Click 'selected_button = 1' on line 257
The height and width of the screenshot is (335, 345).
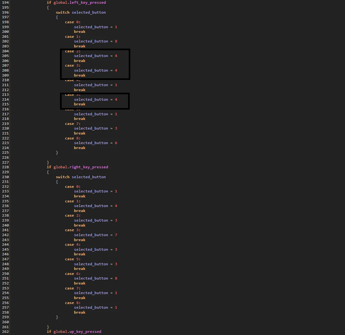[96, 308]
